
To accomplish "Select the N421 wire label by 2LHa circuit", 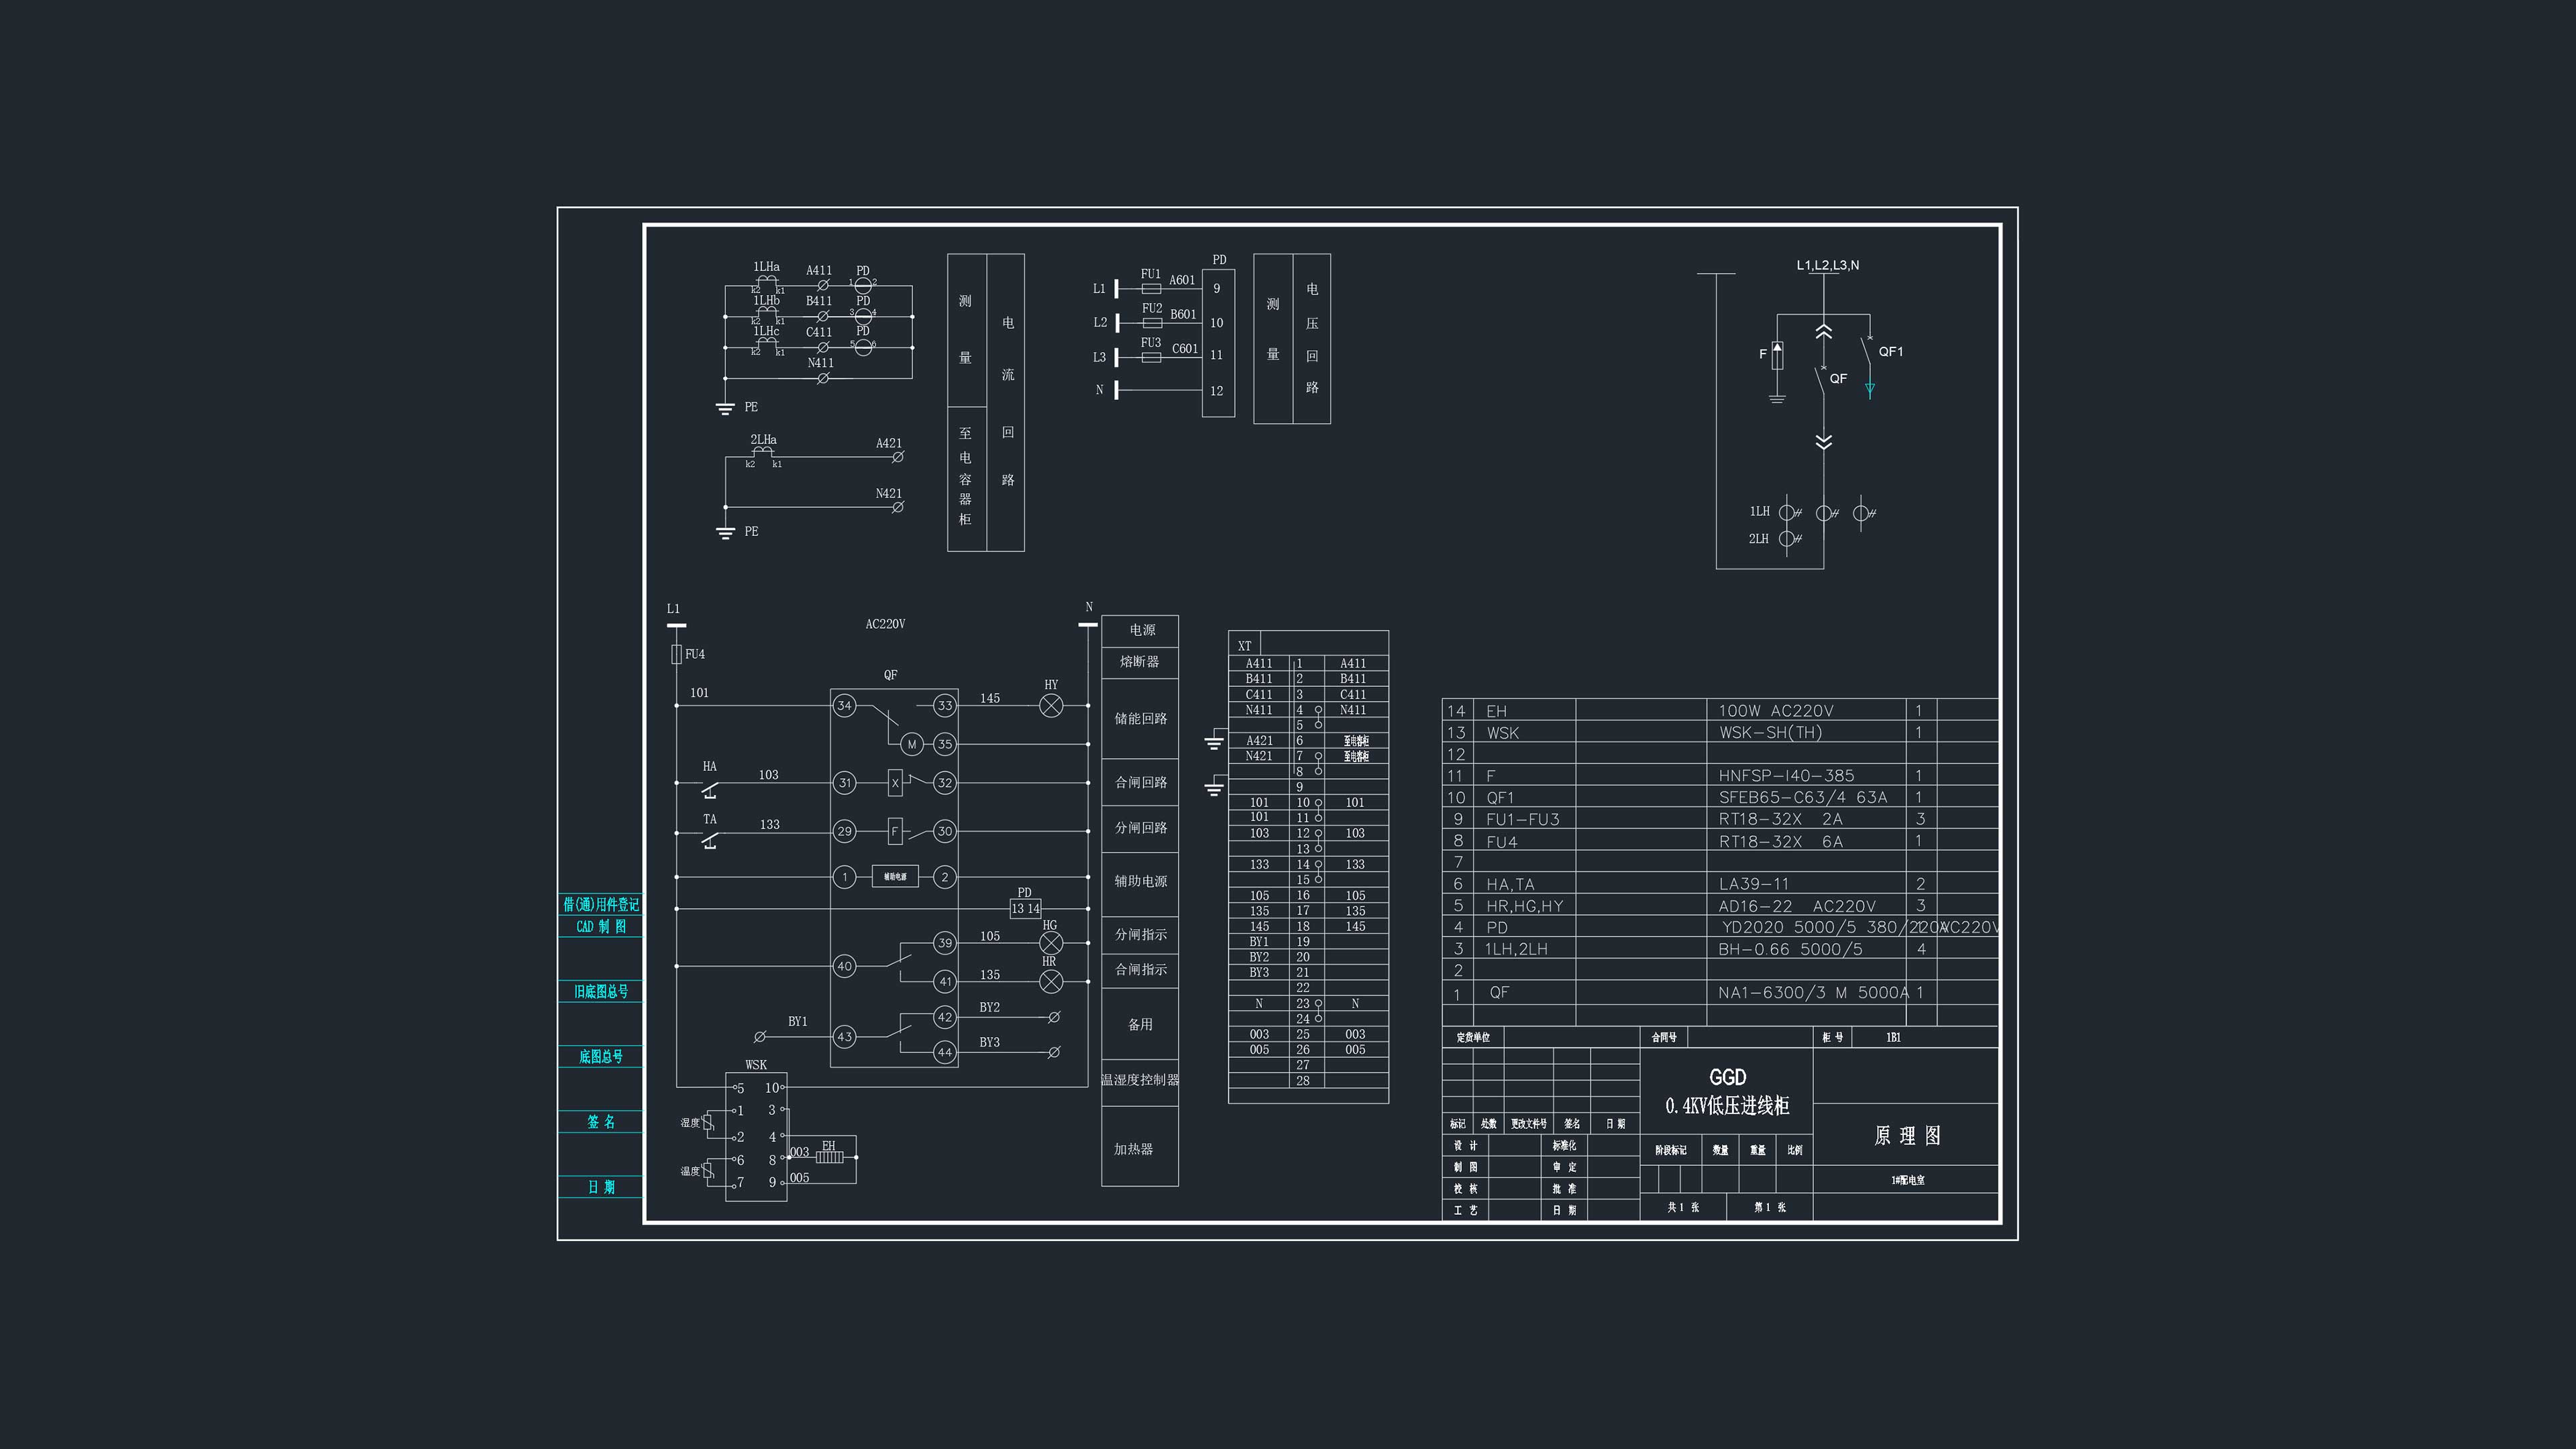I will 888,494.
